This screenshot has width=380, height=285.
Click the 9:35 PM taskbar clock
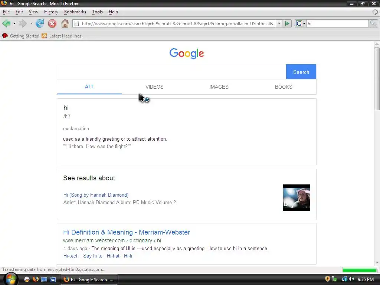pos(366,279)
